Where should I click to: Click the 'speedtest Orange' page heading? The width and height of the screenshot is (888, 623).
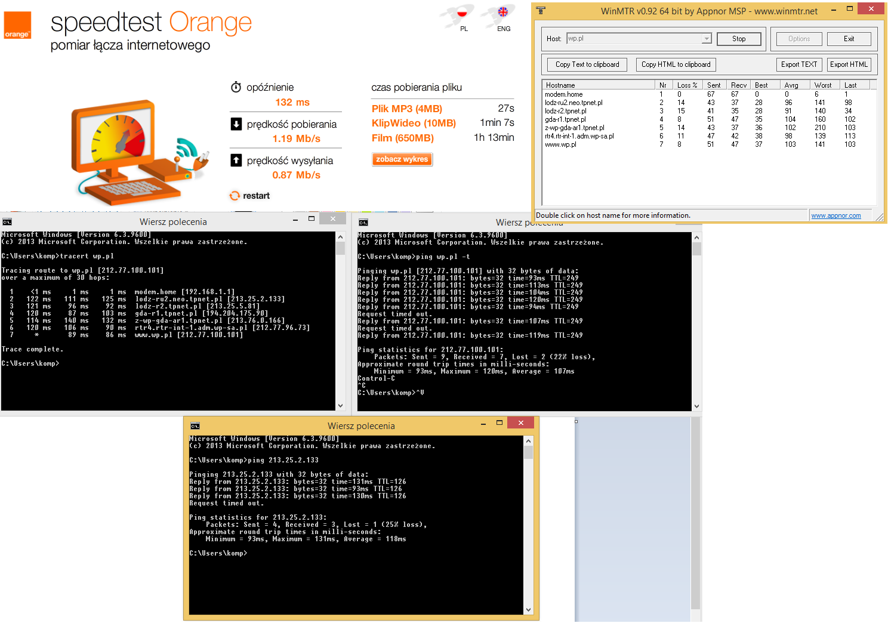click(151, 23)
